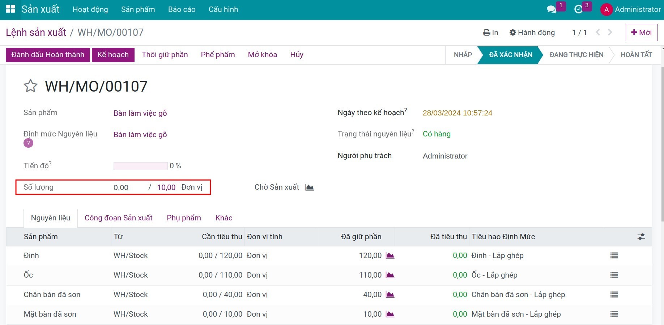Click the Mở khóa button
Viewport: 664px width, 325px height.
[263, 55]
